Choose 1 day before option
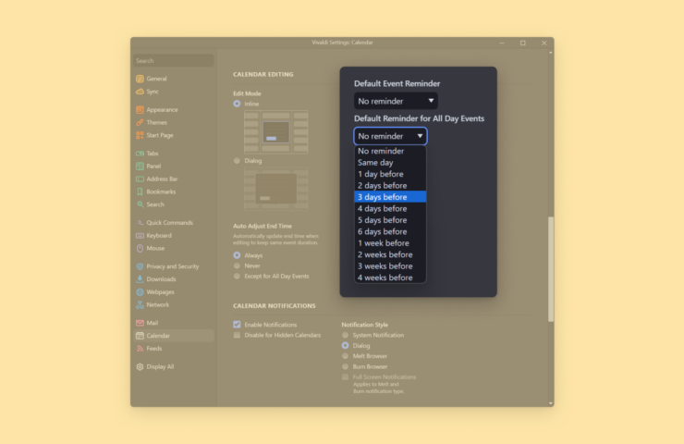Viewport: 684px width, 444px height. [390, 174]
